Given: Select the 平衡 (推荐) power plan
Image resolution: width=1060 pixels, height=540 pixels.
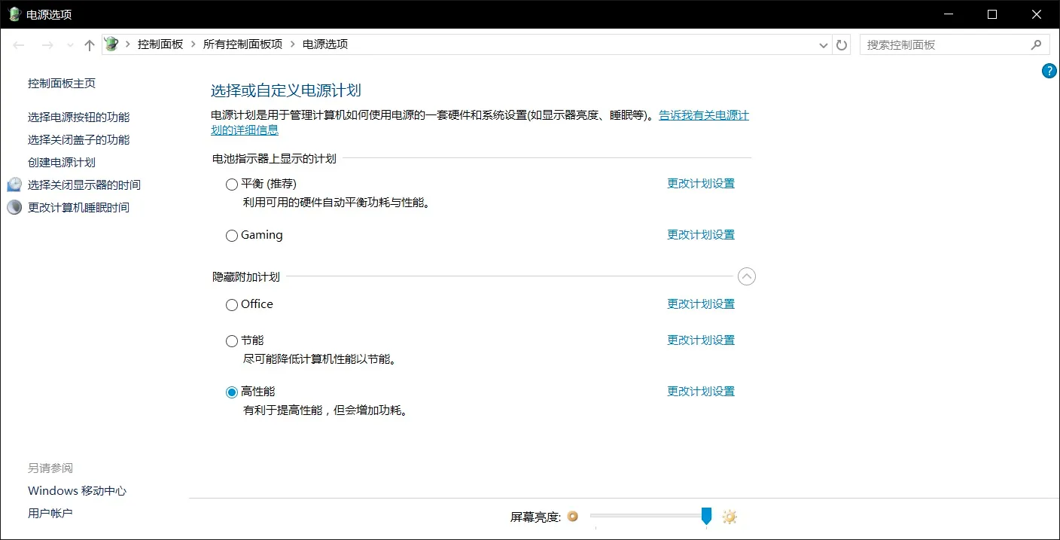Looking at the screenshot, I should pos(231,183).
